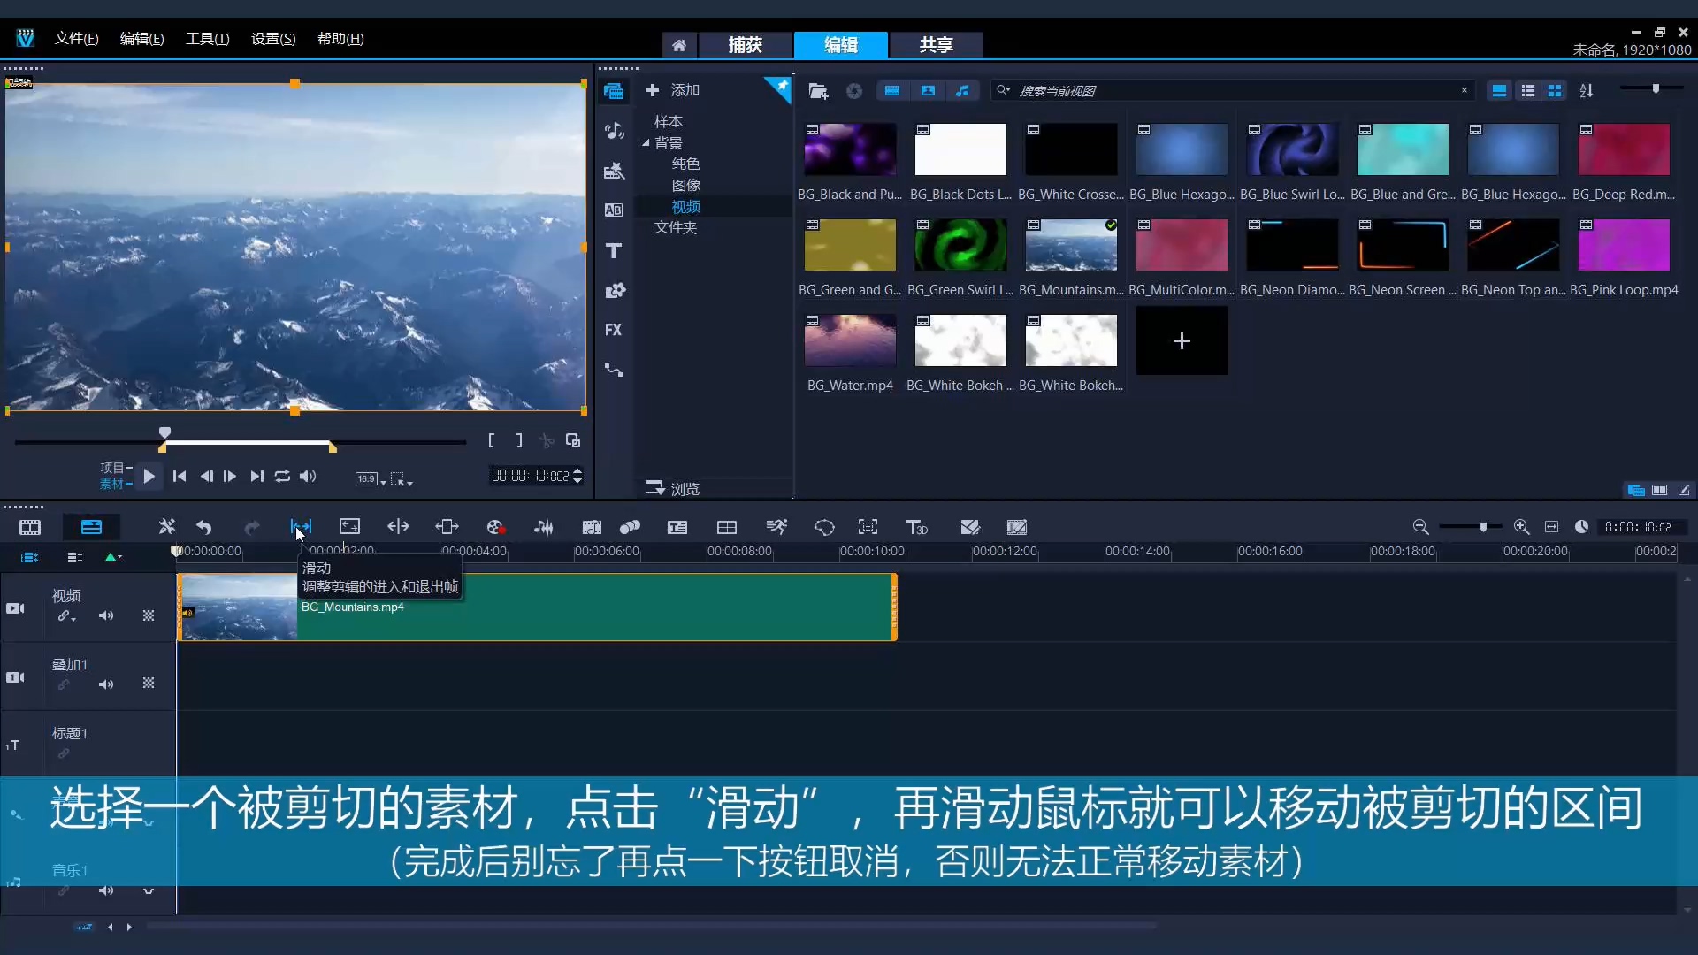Open the Sound library panel icon
The height and width of the screenshot is (955, 1698).
tap(614, 131)
